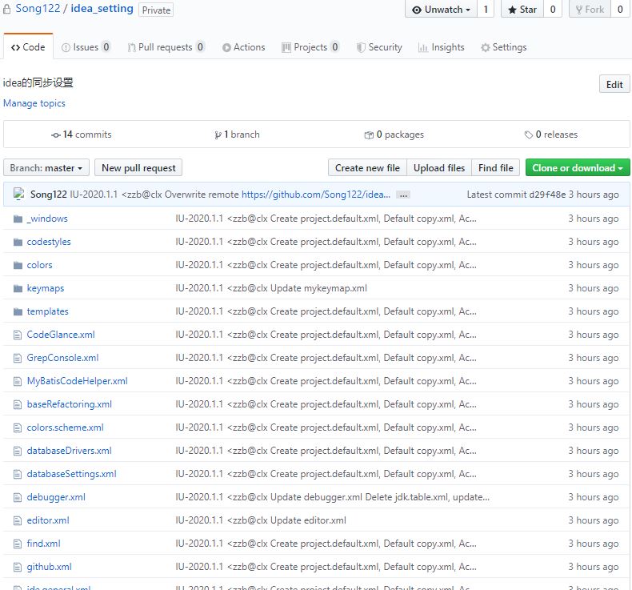This screenshot has height=590, width=632.
Task: Open the Insights tab
Action: click(441, 47)
